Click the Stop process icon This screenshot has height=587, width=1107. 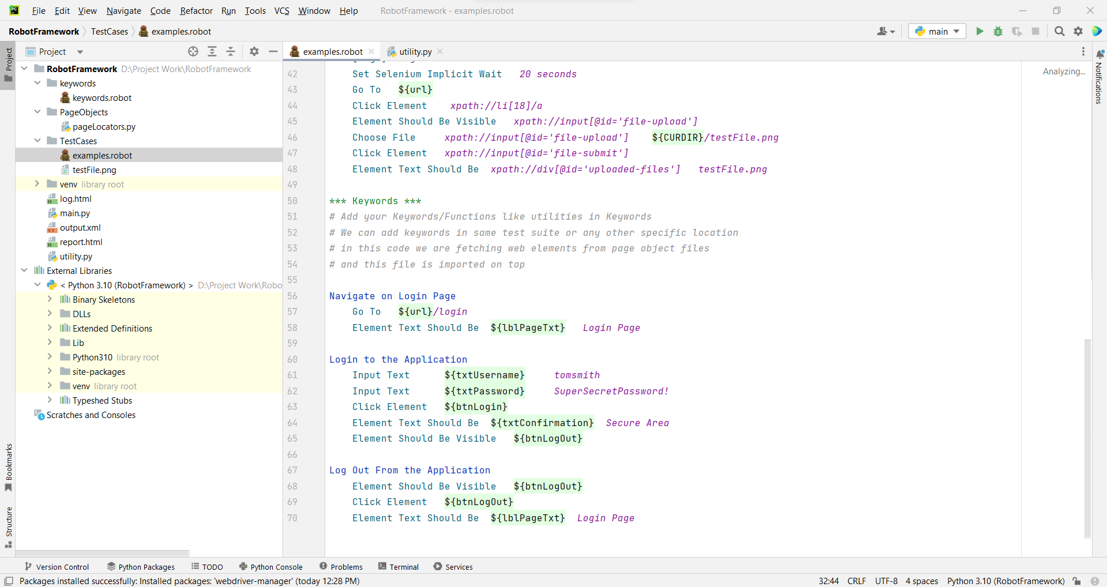1036,31
